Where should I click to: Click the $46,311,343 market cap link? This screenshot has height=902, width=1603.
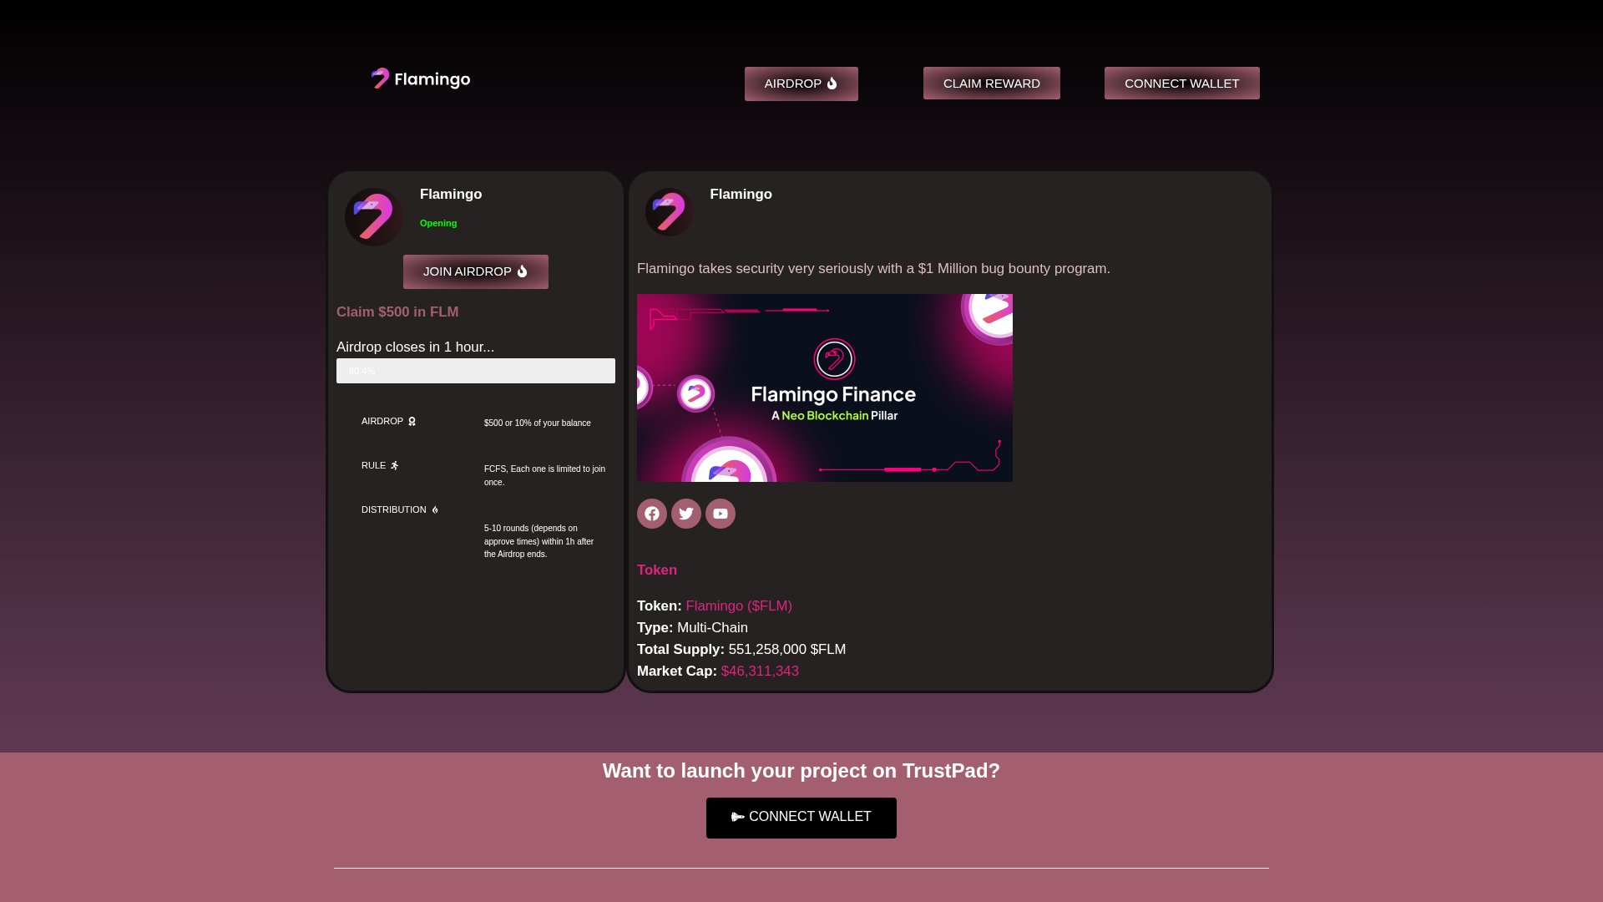760,671
